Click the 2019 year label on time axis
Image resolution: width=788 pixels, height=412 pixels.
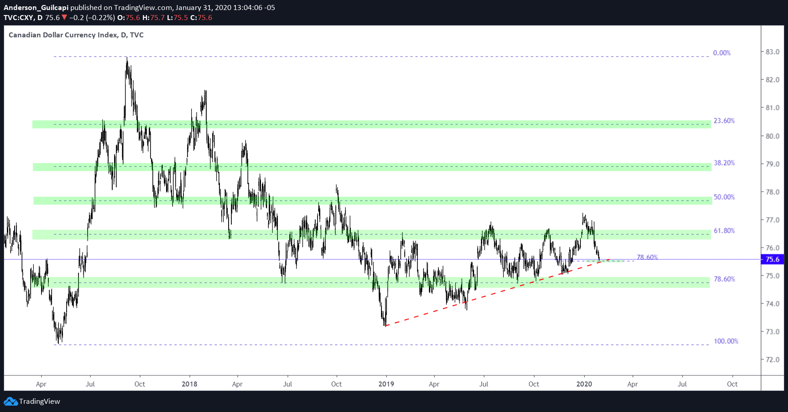click(x=386, y=384)
